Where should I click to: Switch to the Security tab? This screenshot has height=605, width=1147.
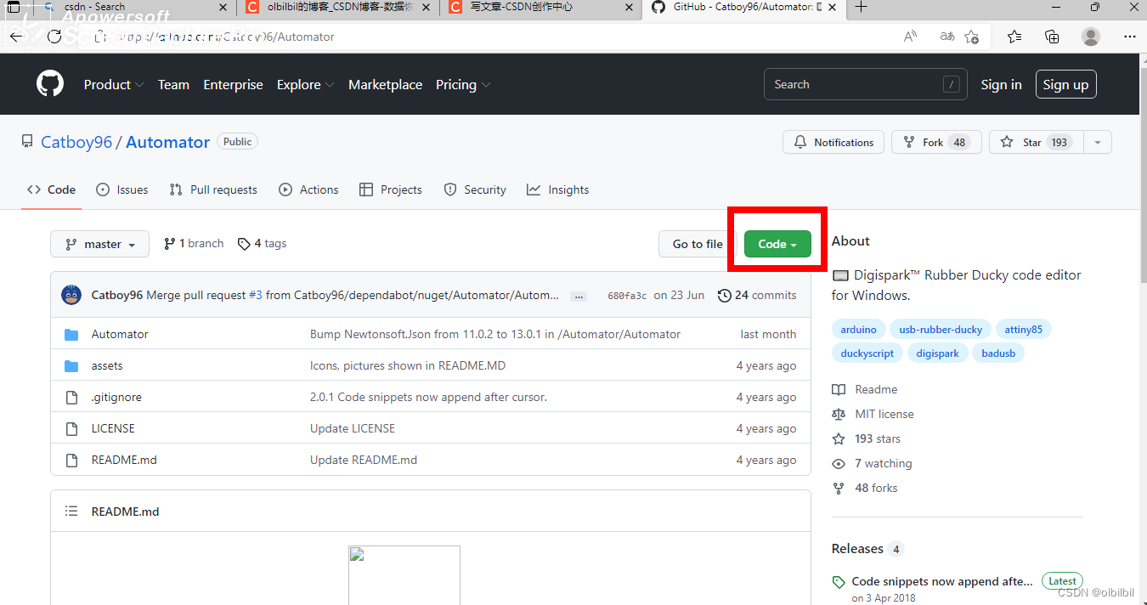(475, 189)
